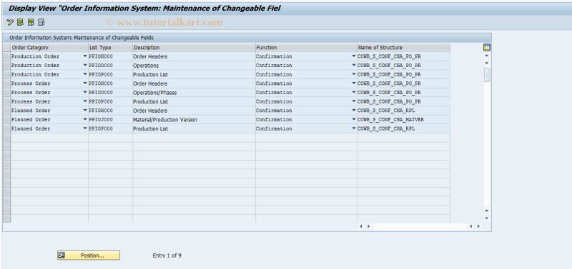This screenshot has width=572, height=269.
Task: Click the COWB_S_CONF_CHA_MATVER structure cell
Action: coord(403,119)
